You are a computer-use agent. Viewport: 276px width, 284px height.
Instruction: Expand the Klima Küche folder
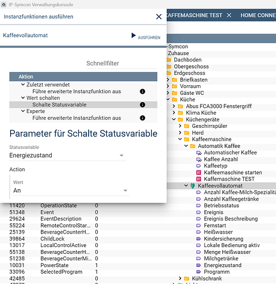tap(174, 112)
